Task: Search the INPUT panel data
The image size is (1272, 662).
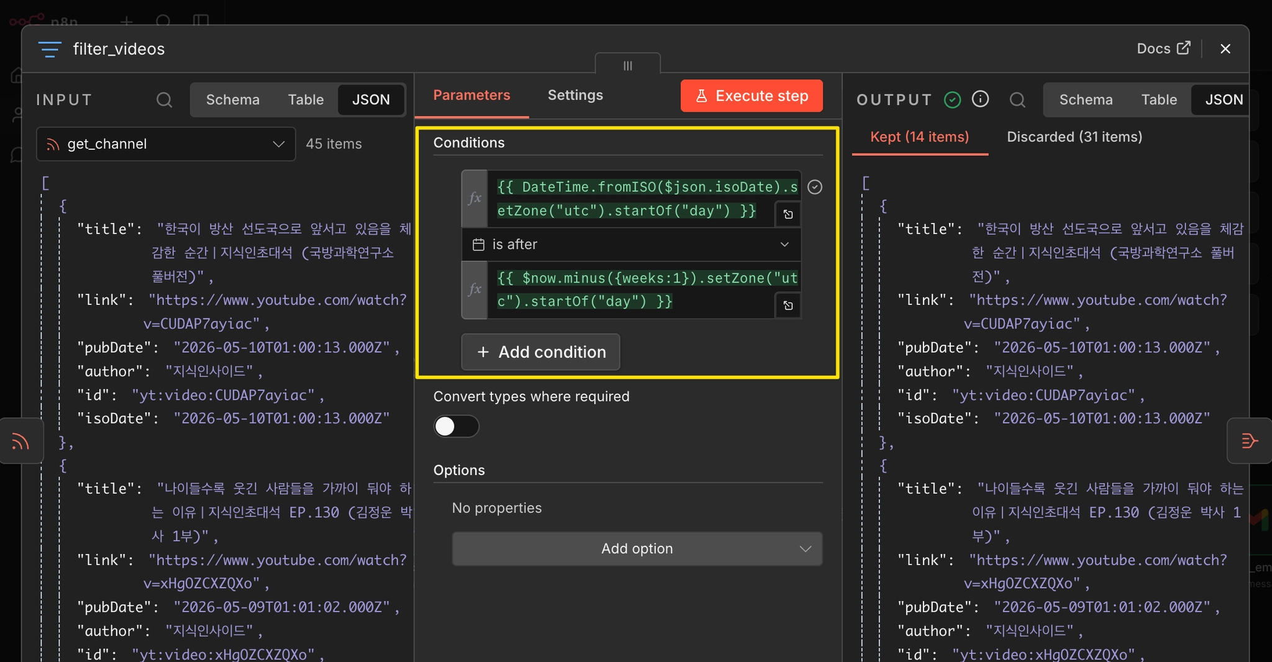Action: 164,99
